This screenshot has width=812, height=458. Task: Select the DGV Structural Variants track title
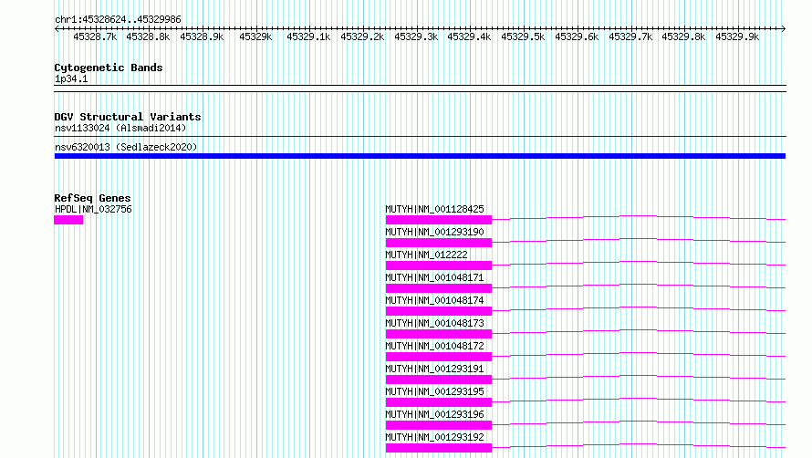click(128, 117)
